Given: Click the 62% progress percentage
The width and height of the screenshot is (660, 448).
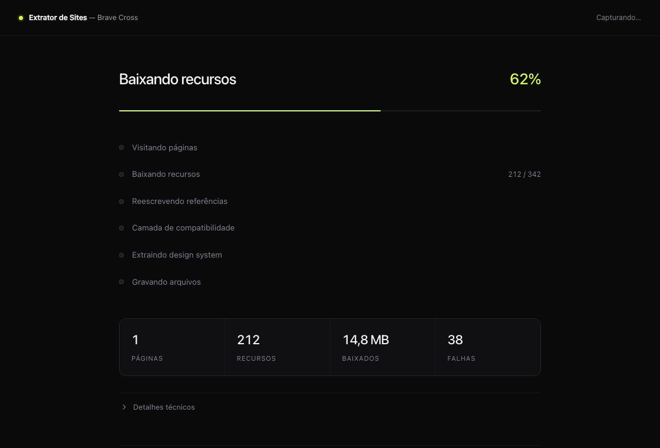Looking at the screenshot, I should click(x=525, y=79).
